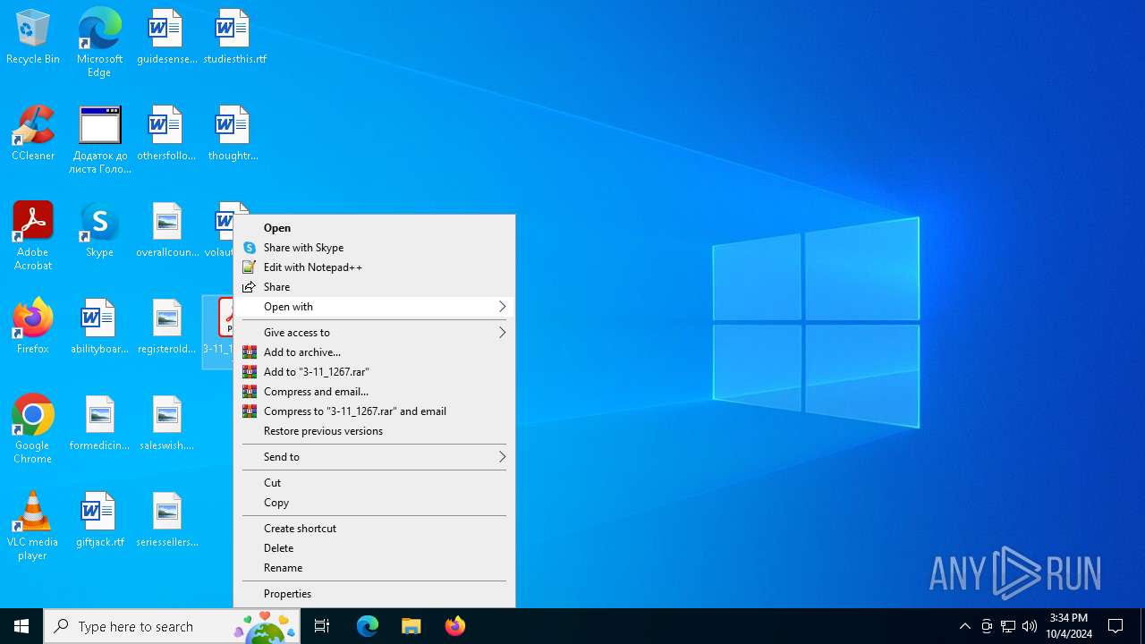Launch Firefox from the taskbar
The width and height of the screenshot is (1145, 644).
click(x=455, y=626)
